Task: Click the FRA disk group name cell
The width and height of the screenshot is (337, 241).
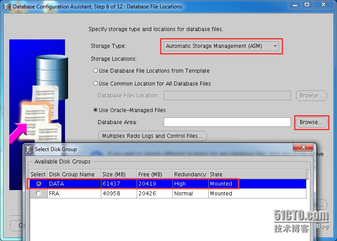Action: point(74,194)
